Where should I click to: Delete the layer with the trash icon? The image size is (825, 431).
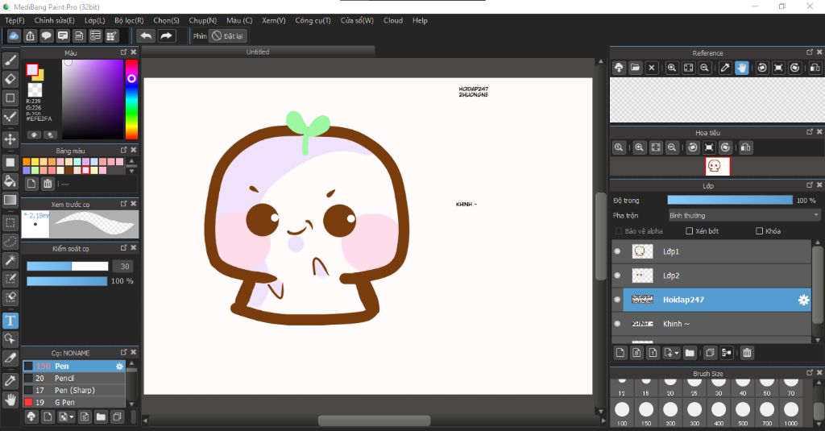click(x=747, y=353)
